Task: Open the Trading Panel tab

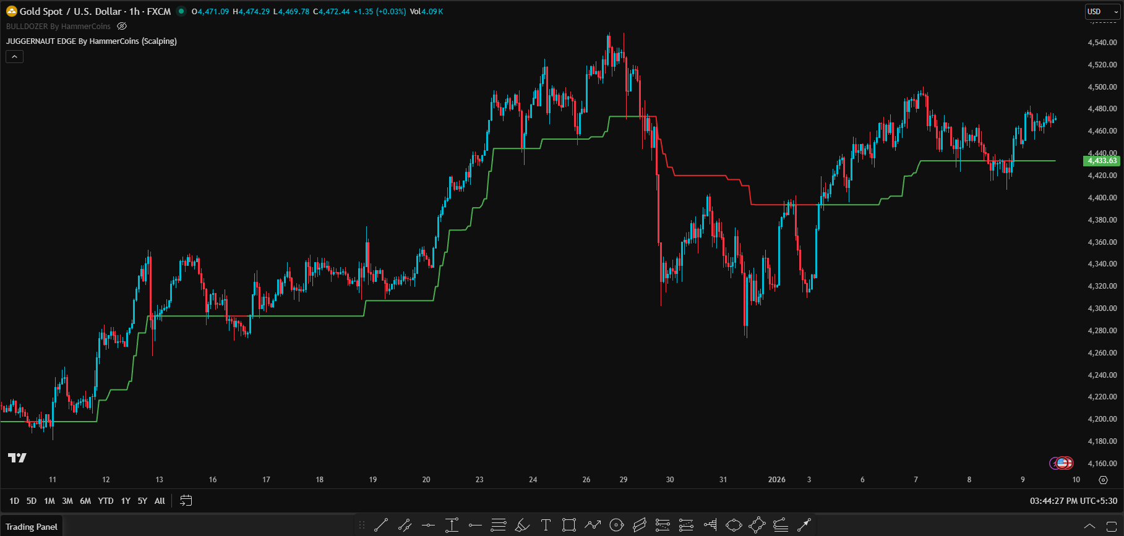Action: (x=32, y=527)
